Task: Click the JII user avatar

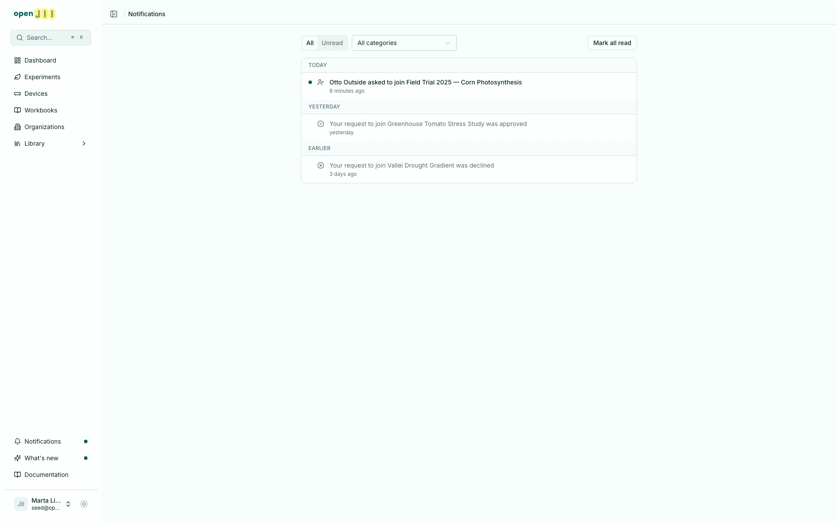Action: tap(21, 504)
